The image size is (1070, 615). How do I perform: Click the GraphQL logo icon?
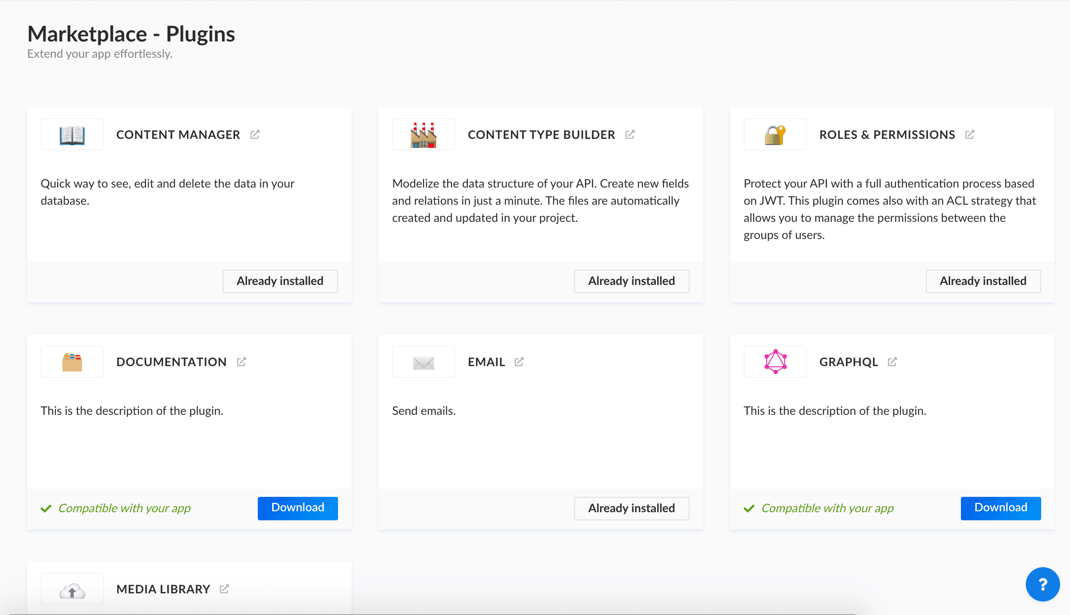(x=775, y=362)
